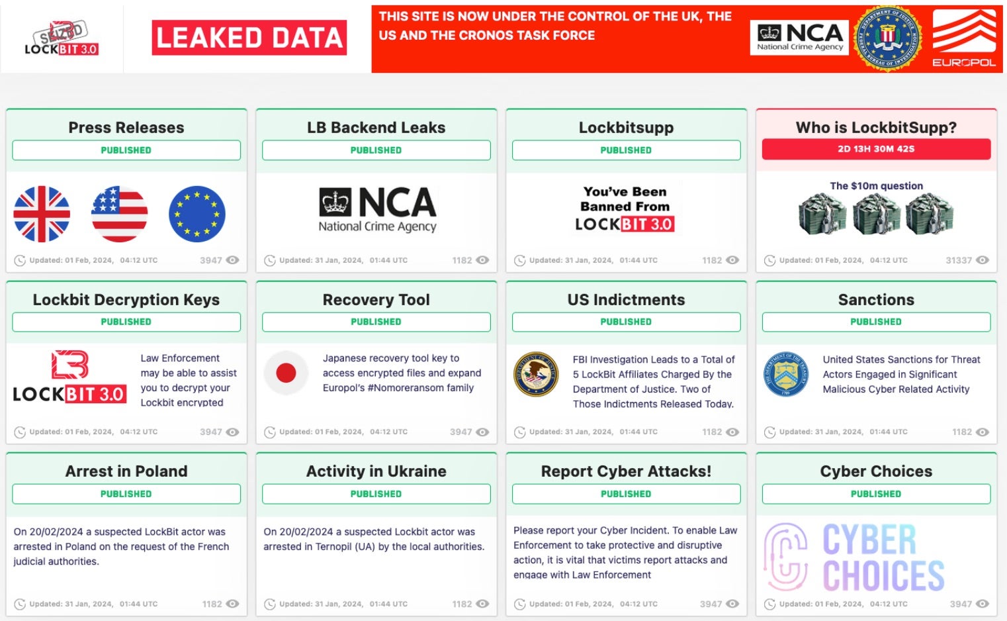The height and width of the screenshot is (621, 1007).
Task: Click the Department of Justice seal
Action: click(x=537, y=374)
